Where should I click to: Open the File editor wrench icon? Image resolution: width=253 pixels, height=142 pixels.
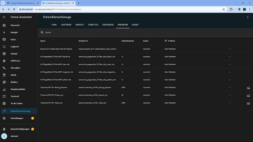point(4,68)
